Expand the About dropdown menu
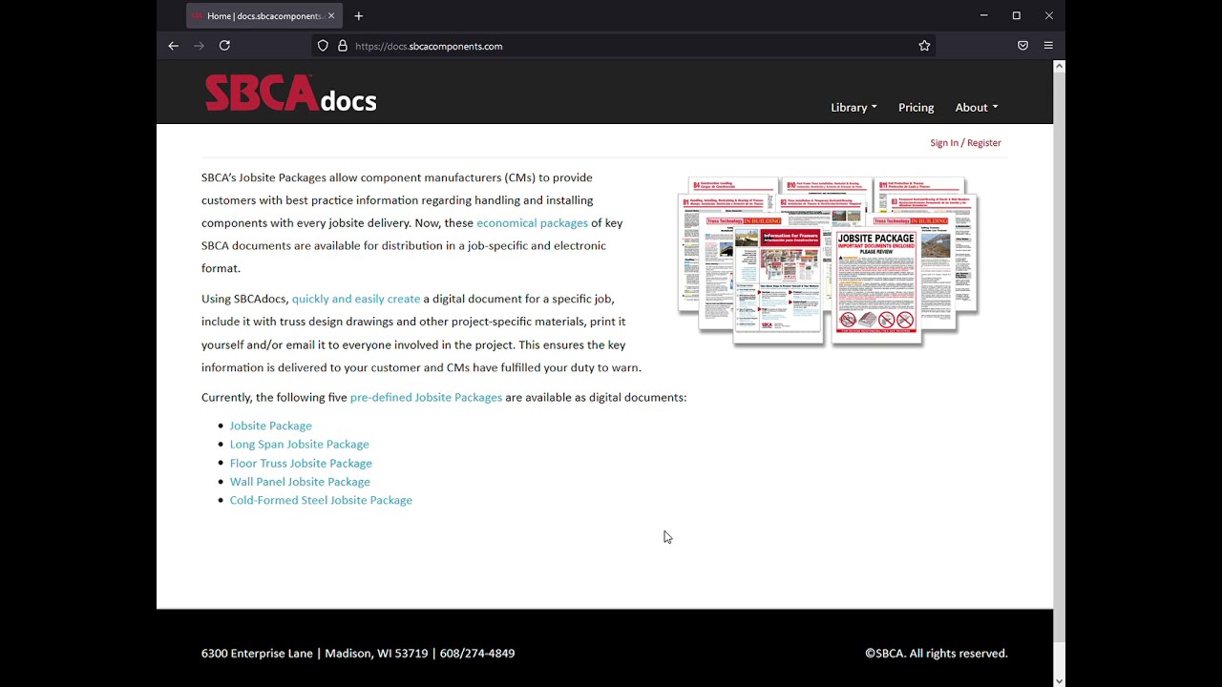Viewport: 1222px width, 687px height. point(977,108)
